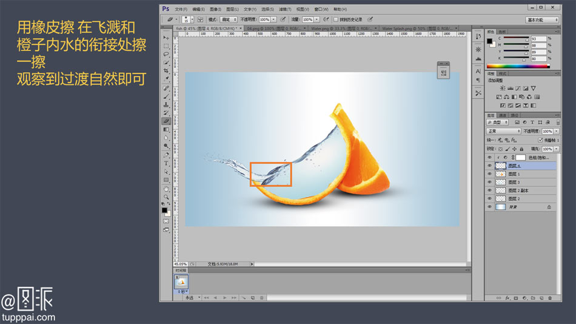Select the Horizontal Type tool
Image resolution: width=576 pixels, height=324 pixels.
[166, 163]
